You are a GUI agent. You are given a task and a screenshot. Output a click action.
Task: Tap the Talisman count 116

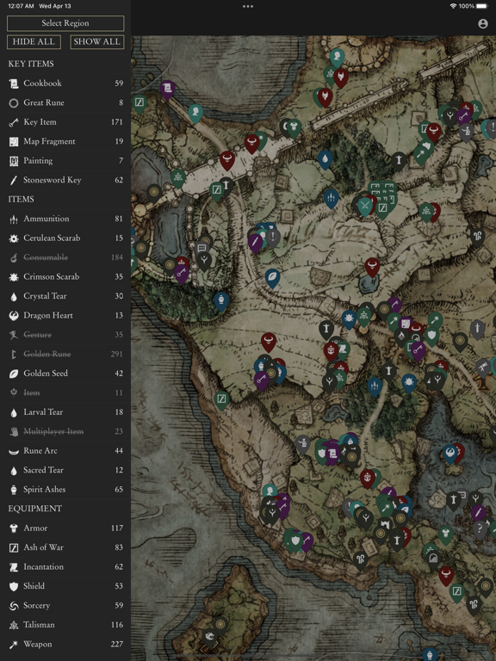(117, 625)
